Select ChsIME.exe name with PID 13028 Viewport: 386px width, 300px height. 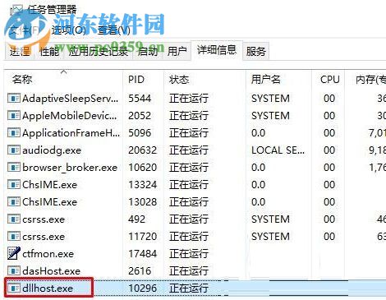pyautogui.click(x=49, y=202)
